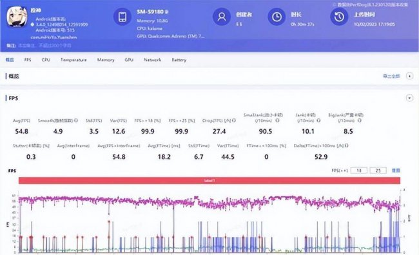Click the Avg(FTime) value 18.2
This screenshot has width=419, height=255.
tap(164, 157)
